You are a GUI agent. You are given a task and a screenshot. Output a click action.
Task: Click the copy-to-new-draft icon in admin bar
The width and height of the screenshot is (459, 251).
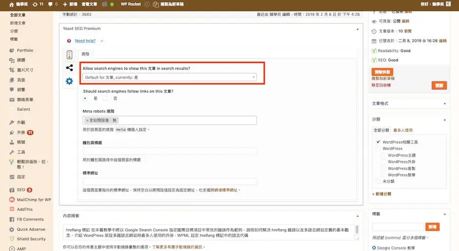point(156,5)
